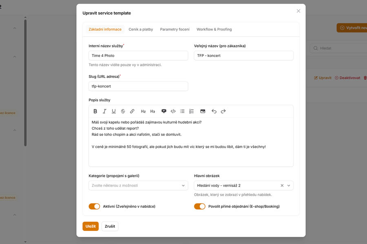Clear the selected Hlavní obrázek with the X
The image size is (367, 244).
point(282,185)
